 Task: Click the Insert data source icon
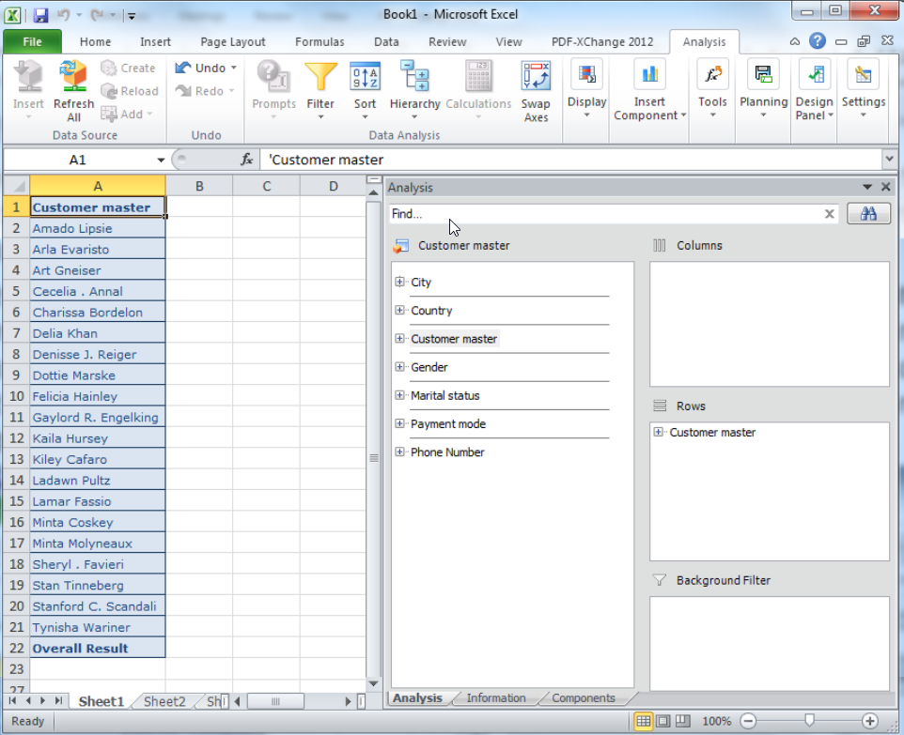(28, 77)
